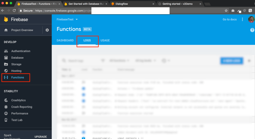The width and height of the screenshot is (255, 139).
Task: Click the Test Lab clipboard icon
Action: pyautogui.click(x=6, y=120)
